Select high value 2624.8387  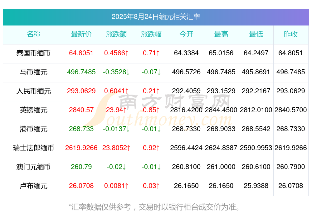coord(221,148)
